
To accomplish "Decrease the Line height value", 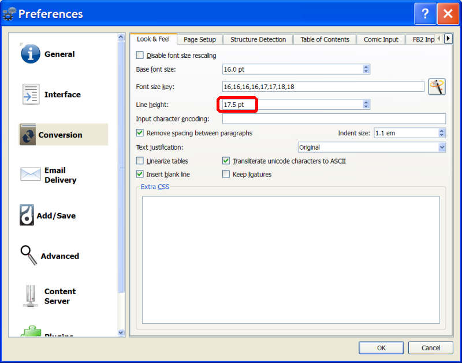I will [x=366, y=106].
